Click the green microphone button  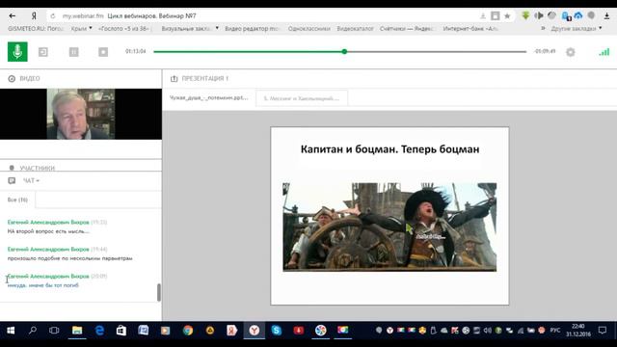(17, 51)
